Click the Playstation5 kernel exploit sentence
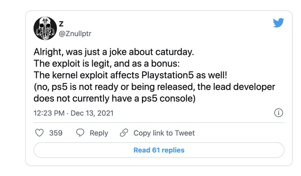Viewport: 301px width, 176px height. click(x=130, y=75)
